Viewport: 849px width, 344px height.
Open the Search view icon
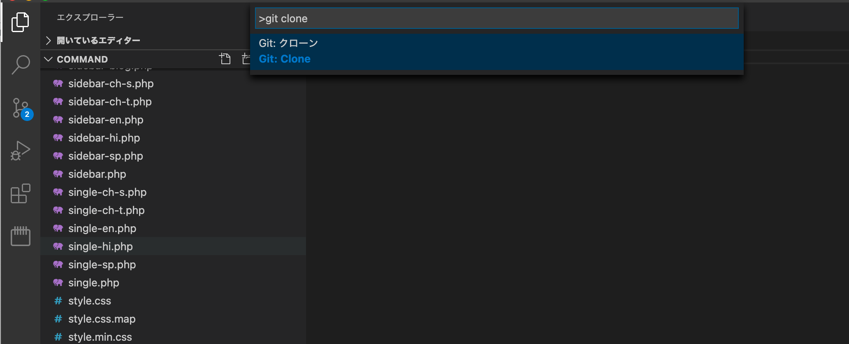pyautogui.click(x=20, y=65)
